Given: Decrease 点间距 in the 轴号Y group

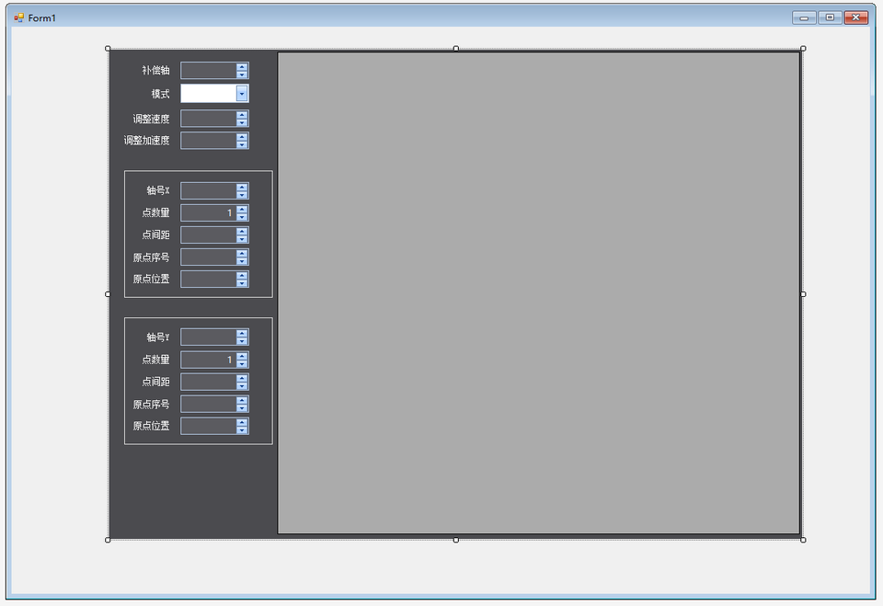Looking at the screenshot, I should pos(242,385).
